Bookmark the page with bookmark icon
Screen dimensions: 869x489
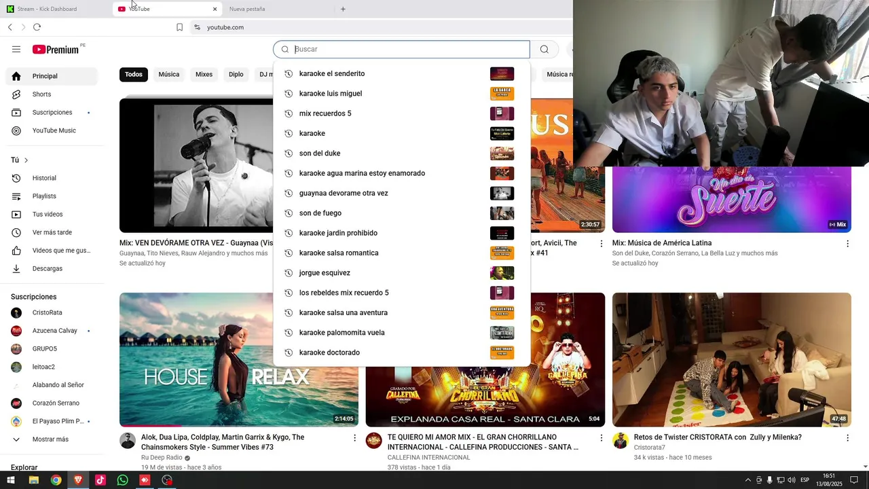coord(179,27)
